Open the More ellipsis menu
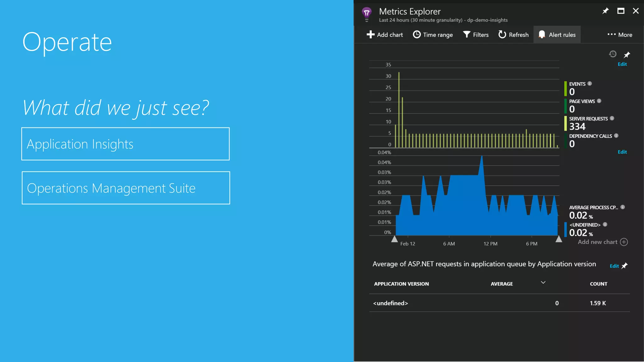 click(619, 35)
